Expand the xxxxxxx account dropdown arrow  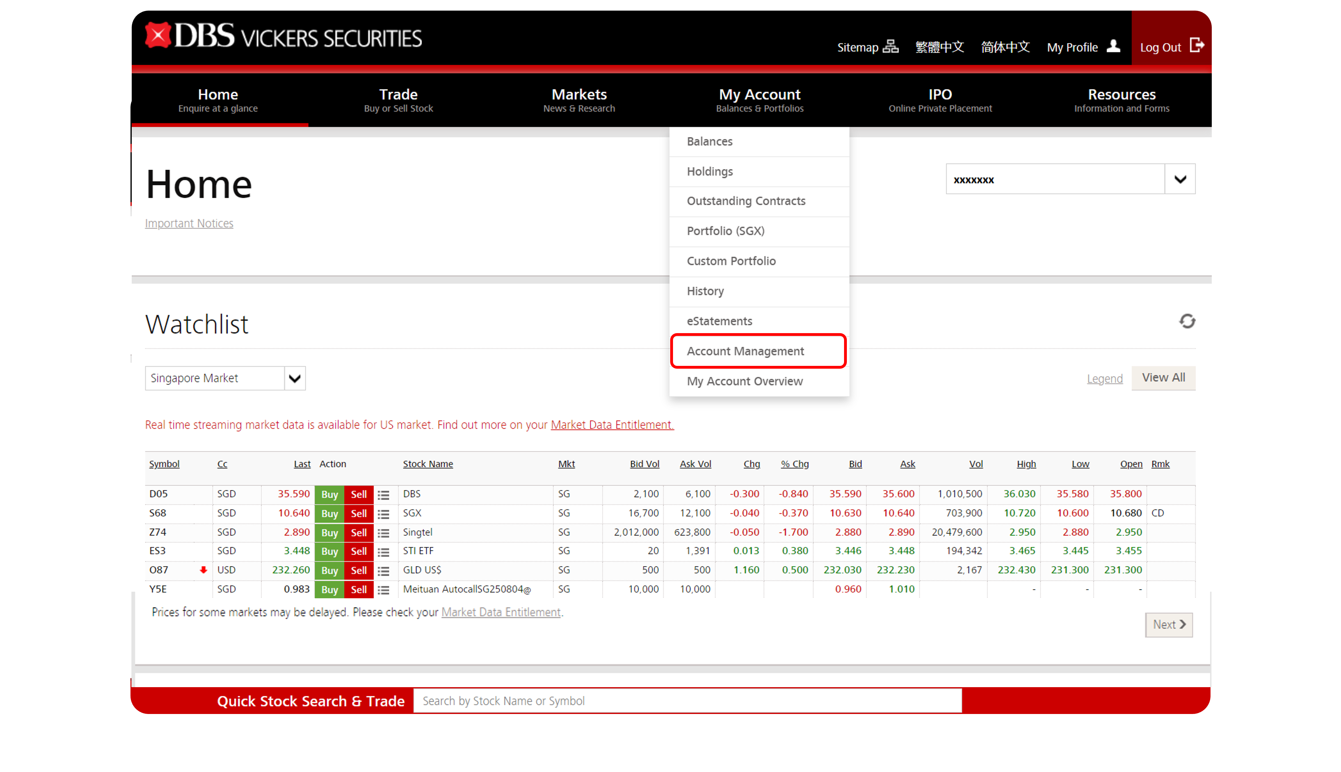pyautogui.click(x=1180, y=179)
